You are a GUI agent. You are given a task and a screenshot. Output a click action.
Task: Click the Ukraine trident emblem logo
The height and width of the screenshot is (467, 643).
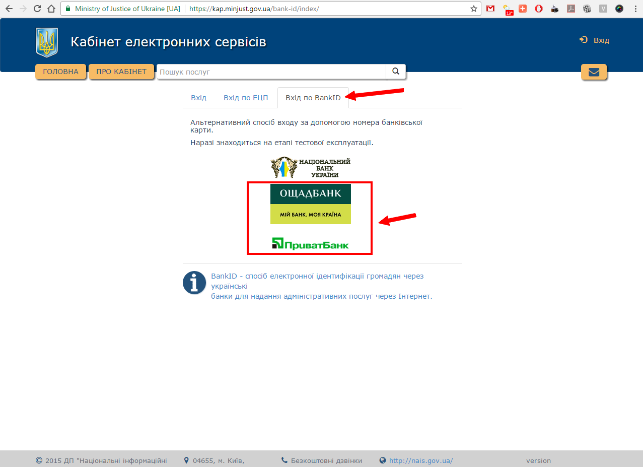tap(47, 42)
